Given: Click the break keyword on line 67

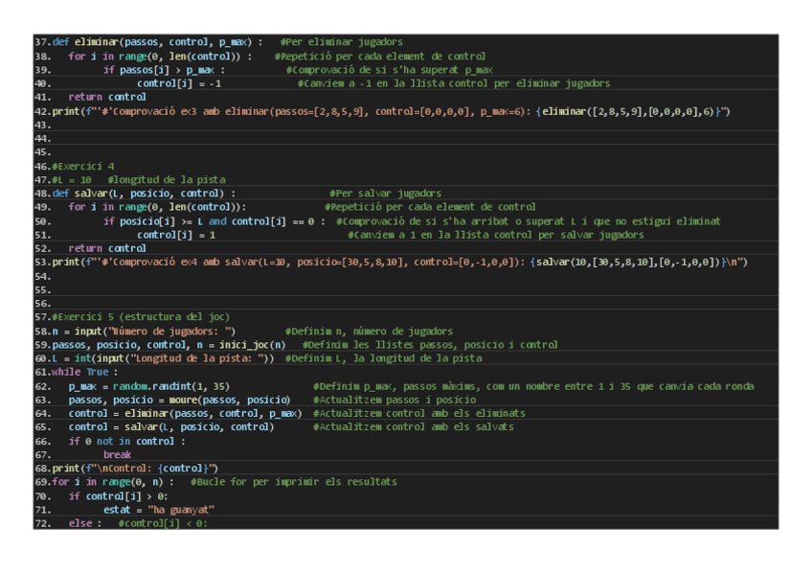Looking at the screenshot, I should [x=117, y=454].
